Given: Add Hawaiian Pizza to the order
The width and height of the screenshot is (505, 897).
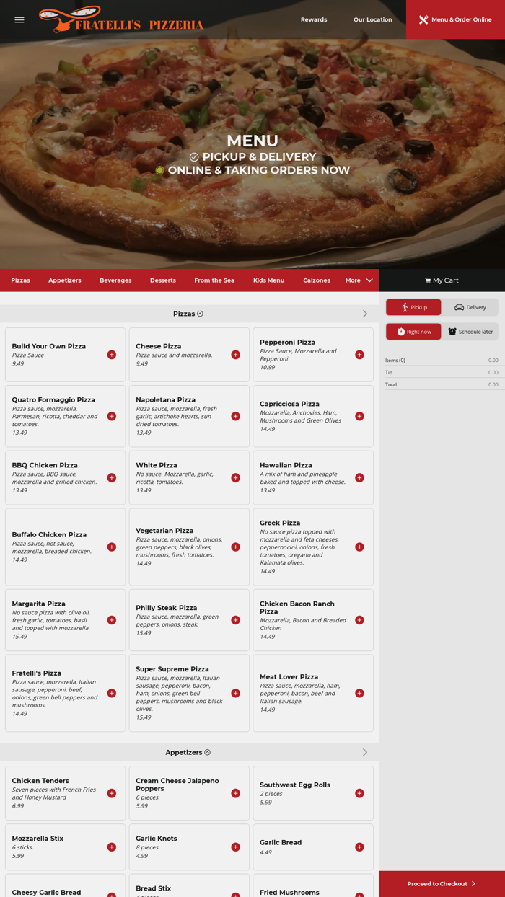Looking at the screenshot, I should point(359,477).
